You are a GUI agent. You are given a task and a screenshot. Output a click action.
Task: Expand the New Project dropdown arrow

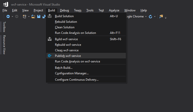coord(29,16)
